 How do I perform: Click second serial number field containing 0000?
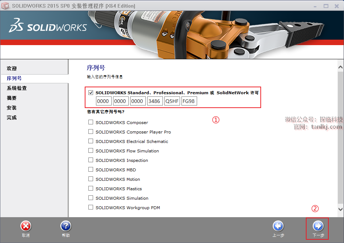pos(121,101)
